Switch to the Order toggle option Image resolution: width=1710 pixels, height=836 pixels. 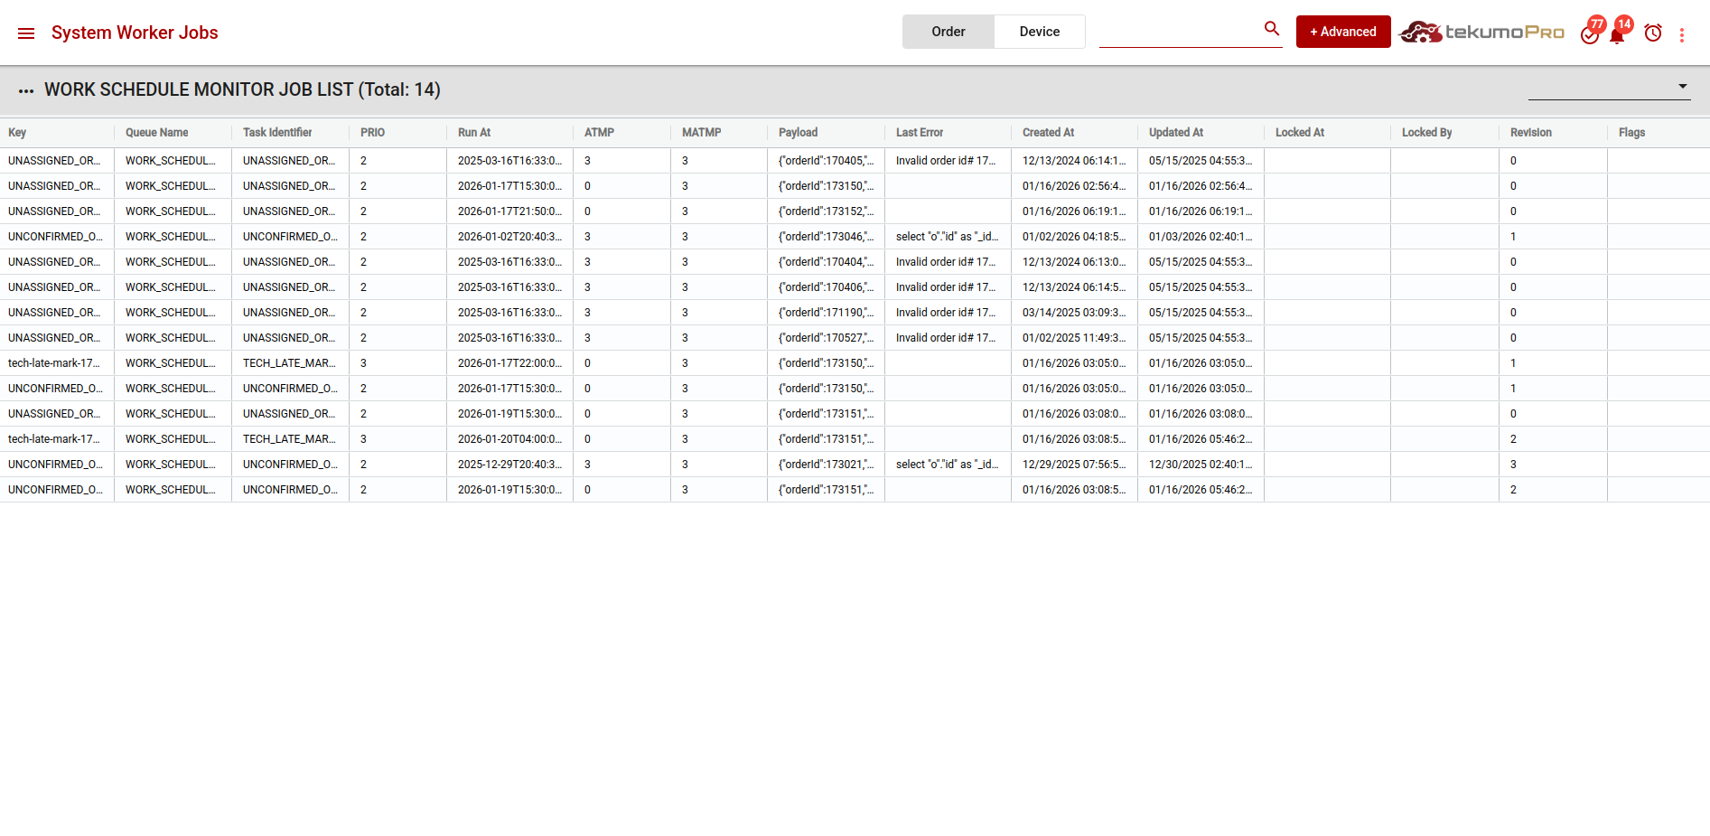coord(948,32)
